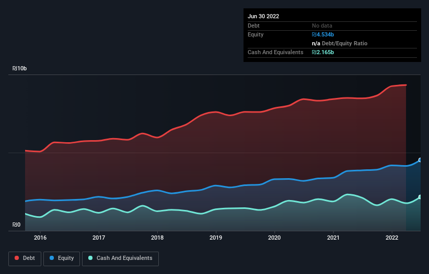The width and height of the screenshot is (429, 274).
Task: Click Cash And Equivalents label in tooltip
Action: (275, 52)
